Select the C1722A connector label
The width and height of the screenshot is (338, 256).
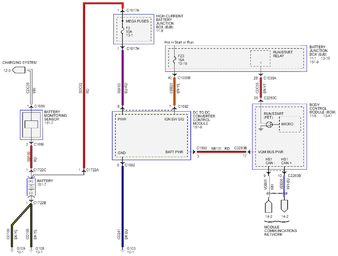tap(92, 170)
